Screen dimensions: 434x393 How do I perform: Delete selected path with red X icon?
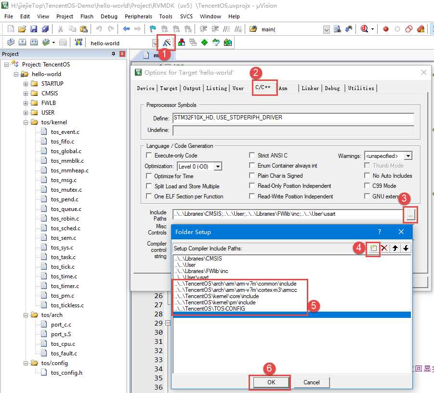point(384,248)
